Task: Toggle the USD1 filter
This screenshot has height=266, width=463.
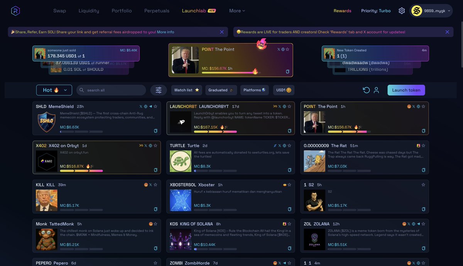Action: click(284, 90)
